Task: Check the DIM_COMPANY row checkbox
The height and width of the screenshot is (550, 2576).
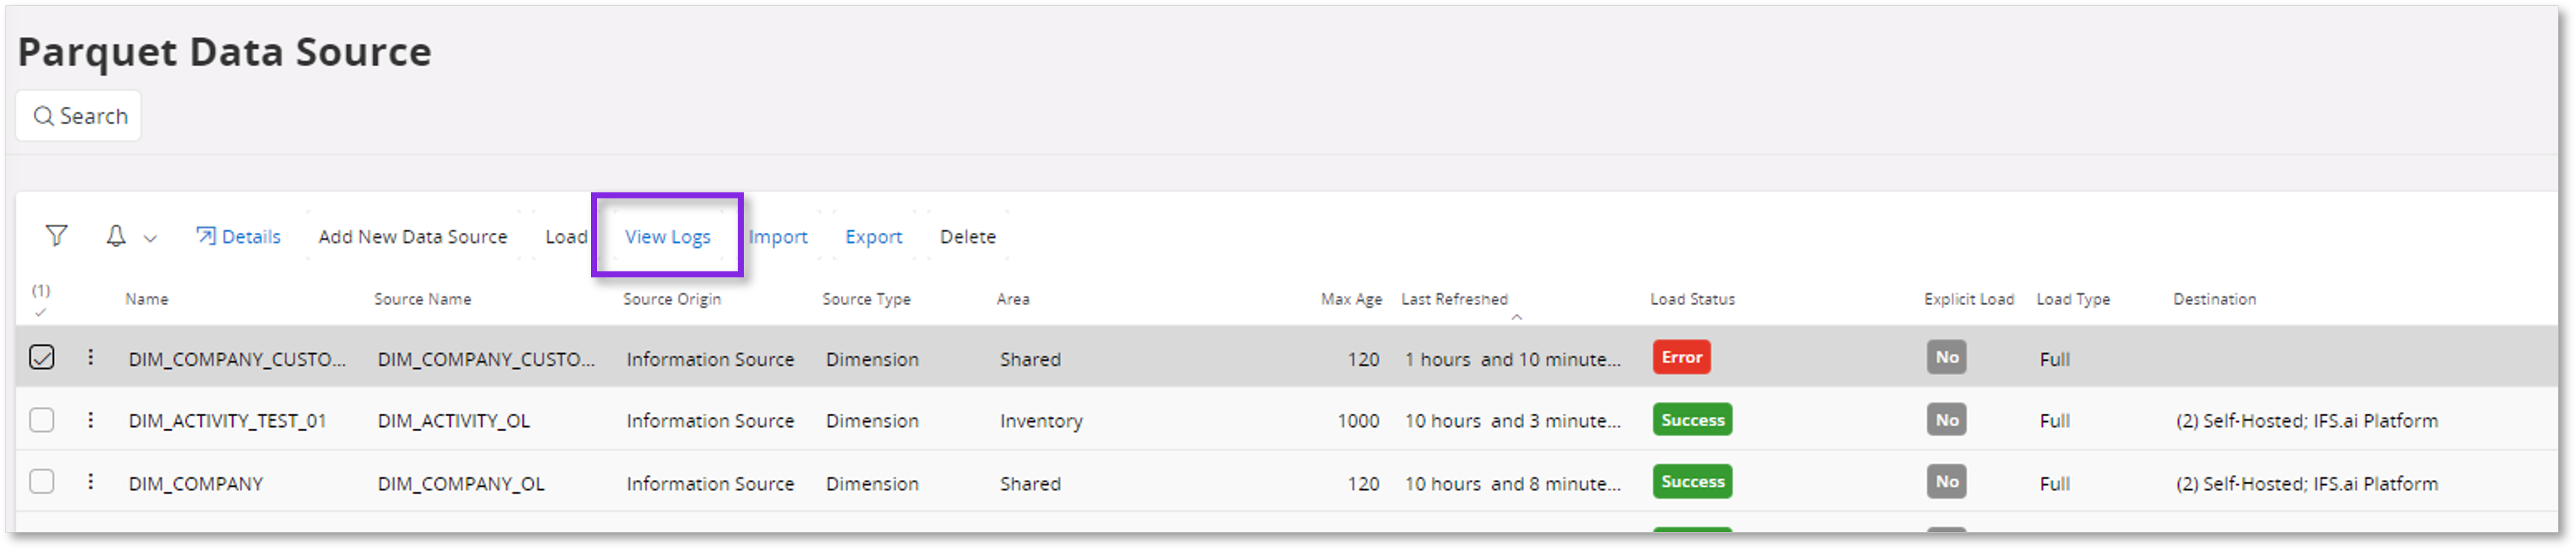Action: (42, 482)
